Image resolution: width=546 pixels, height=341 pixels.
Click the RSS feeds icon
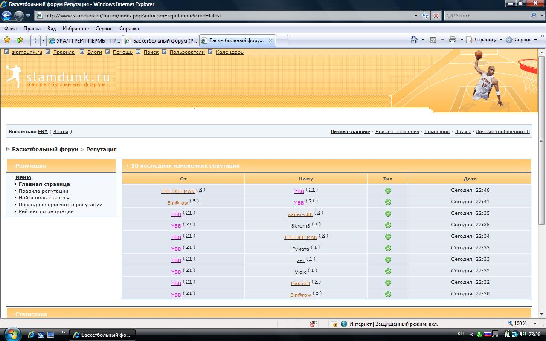coord(433,40)
